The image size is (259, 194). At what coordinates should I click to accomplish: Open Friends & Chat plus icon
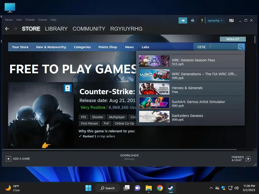coord(248,159)
